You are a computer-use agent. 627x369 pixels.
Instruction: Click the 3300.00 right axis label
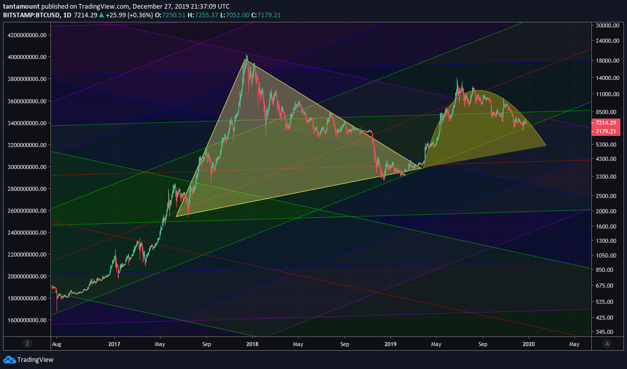click(605, 177)
